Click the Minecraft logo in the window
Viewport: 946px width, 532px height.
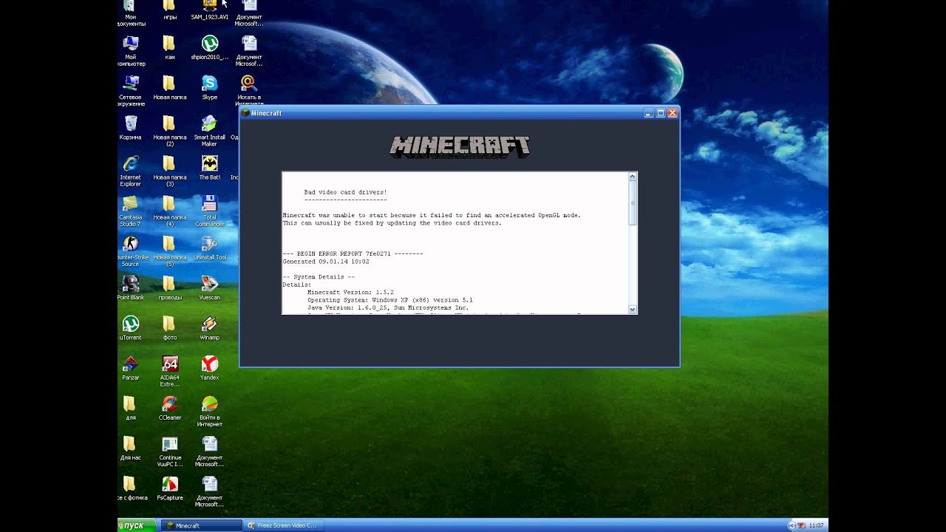pos(460,146)
